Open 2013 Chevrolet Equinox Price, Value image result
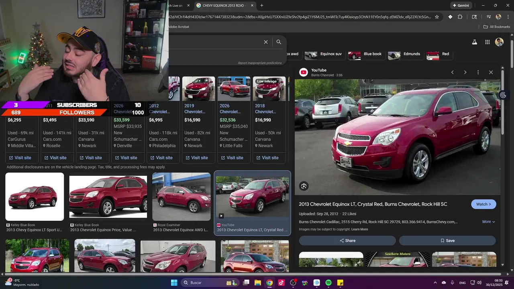The width and height of the screenshot is (514, 289). click(x=108, y=197)
